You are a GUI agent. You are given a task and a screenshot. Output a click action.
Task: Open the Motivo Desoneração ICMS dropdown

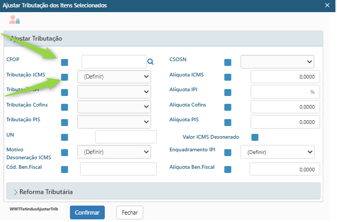(x=114, y=152)
